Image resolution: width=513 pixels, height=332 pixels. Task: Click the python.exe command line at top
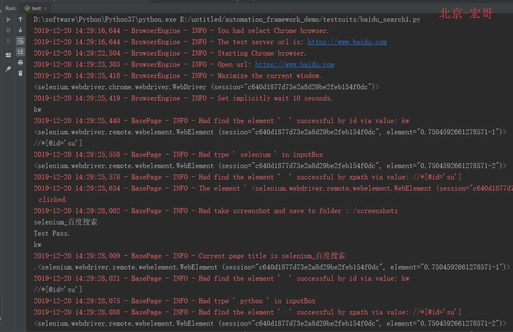click(x=227, y=20)
